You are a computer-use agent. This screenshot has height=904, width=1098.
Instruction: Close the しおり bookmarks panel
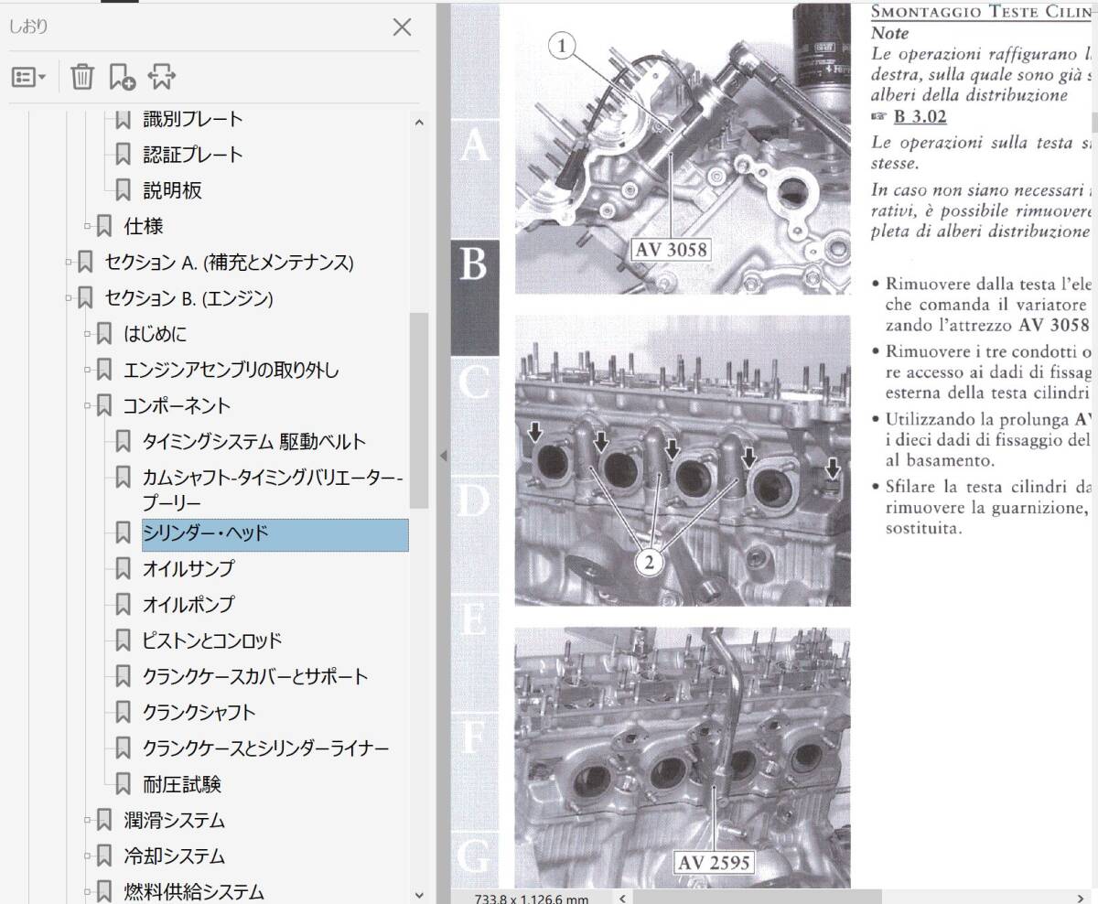[402, 27]
